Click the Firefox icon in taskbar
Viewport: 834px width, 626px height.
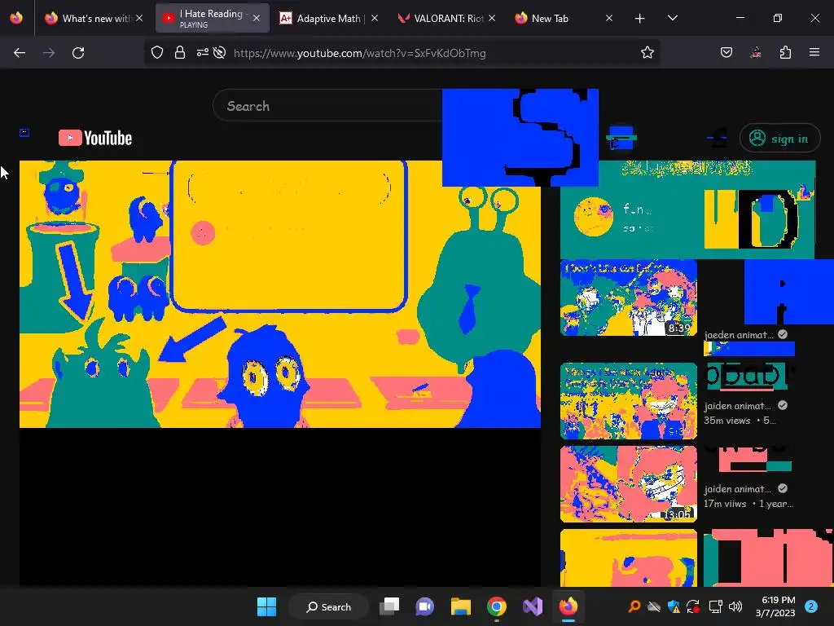pyautogui.click(x=568, y=606)
